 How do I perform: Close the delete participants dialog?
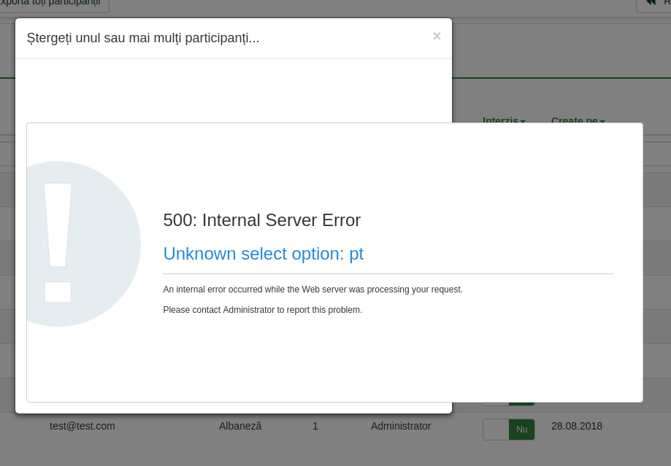tap(437, 36)
